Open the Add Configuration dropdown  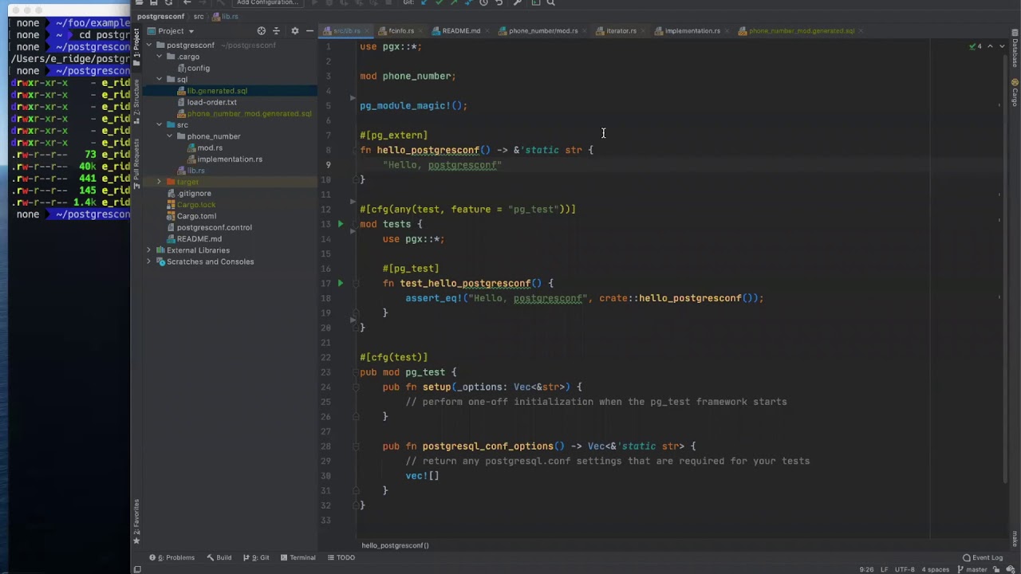coord(269,3)
